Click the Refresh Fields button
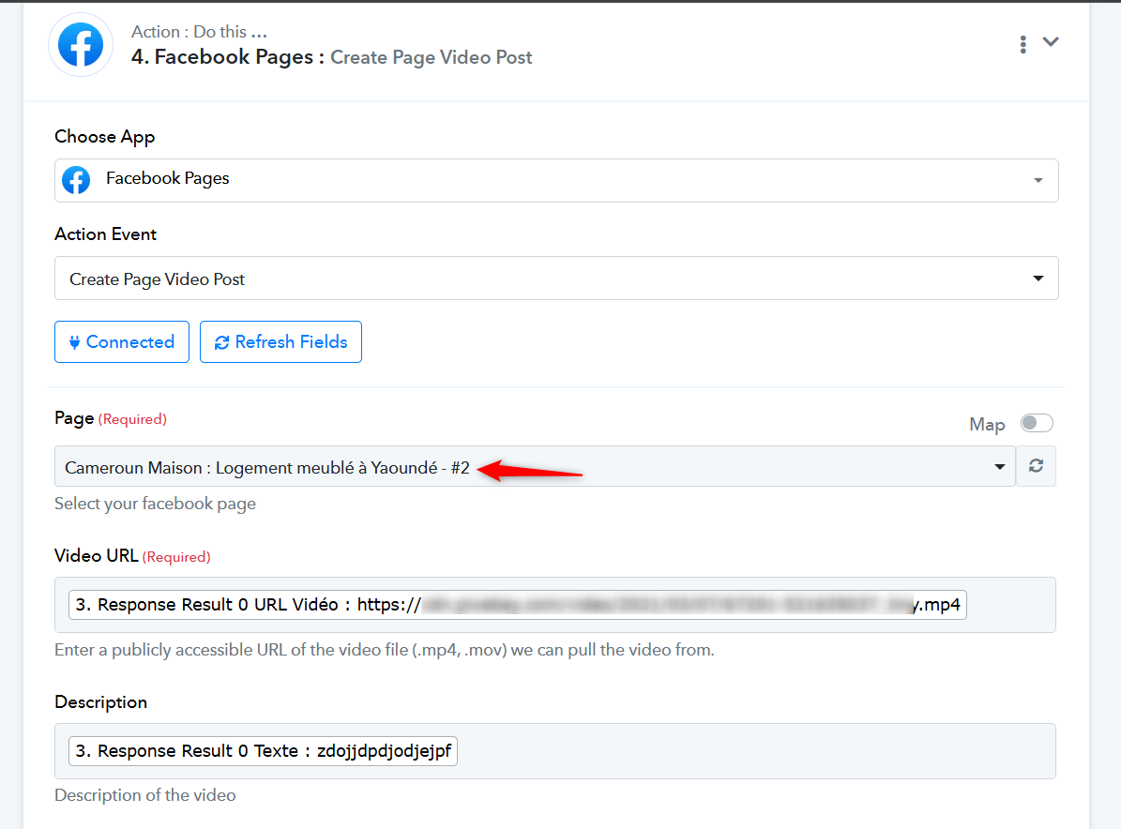 tap(280, 341)
